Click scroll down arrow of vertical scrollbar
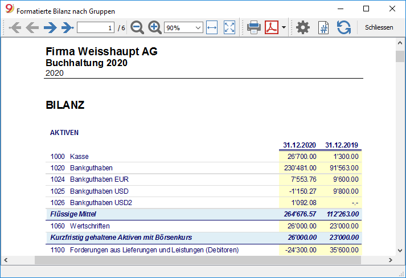Image resolution: width=406 pixels, height=278 pixels. pos(400,251)
